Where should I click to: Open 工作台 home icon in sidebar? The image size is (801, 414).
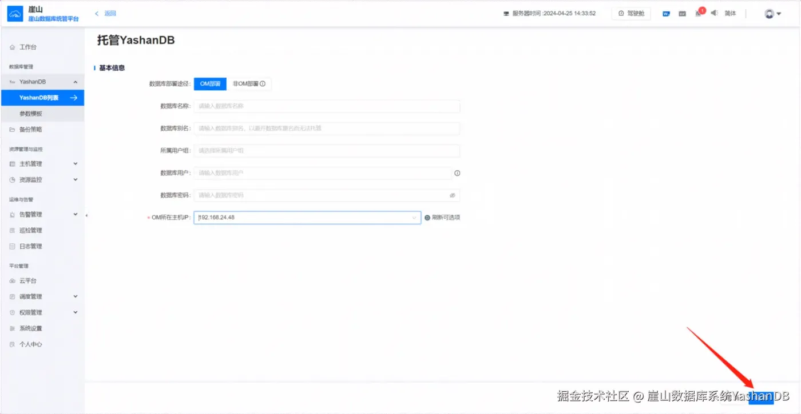[x=13, y=47]
